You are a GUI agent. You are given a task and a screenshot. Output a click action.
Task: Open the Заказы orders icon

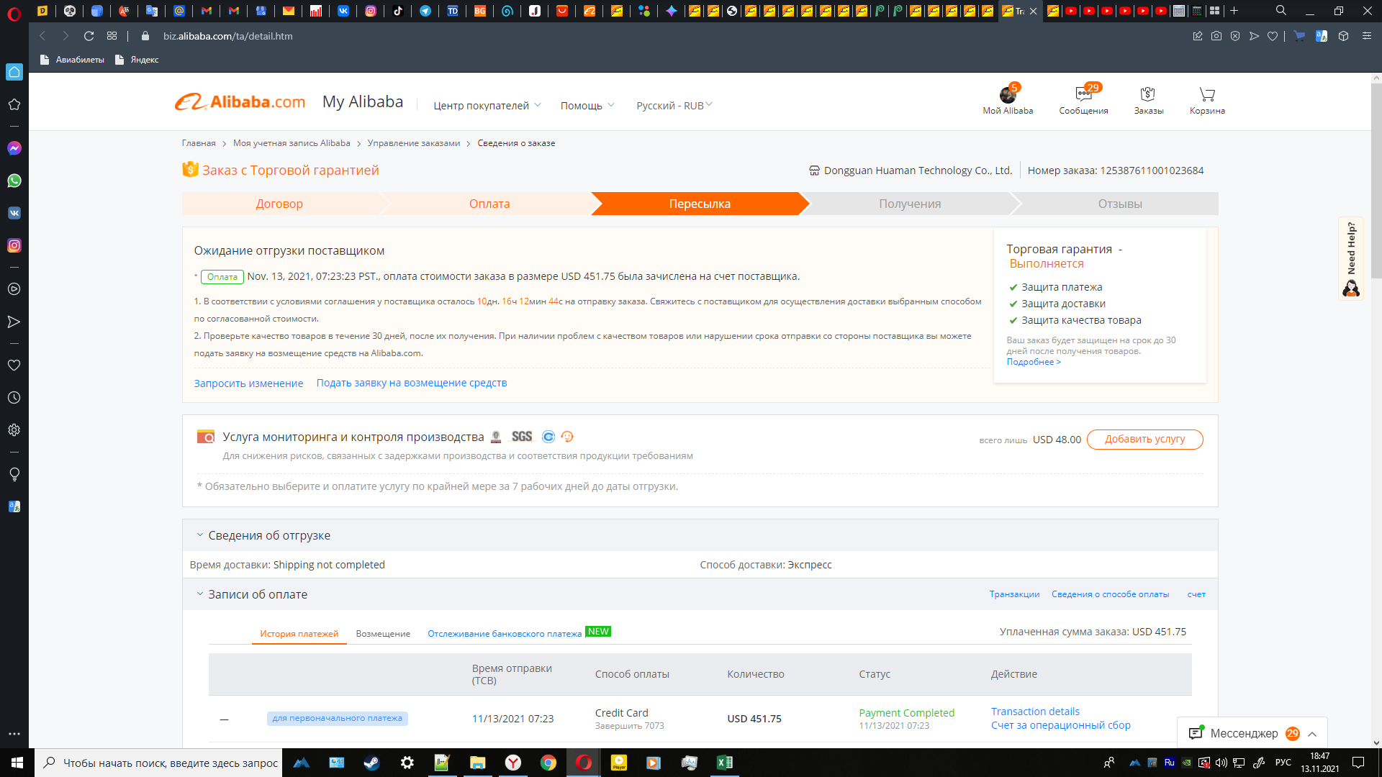coord(1148,95)
